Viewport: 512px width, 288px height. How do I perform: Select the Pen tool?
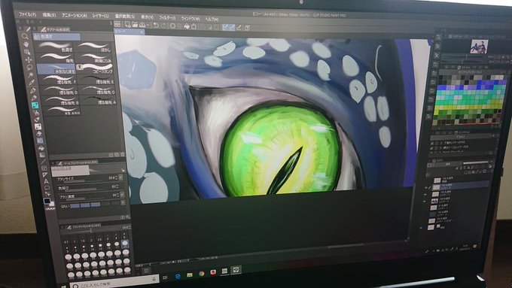coord(32,90)
